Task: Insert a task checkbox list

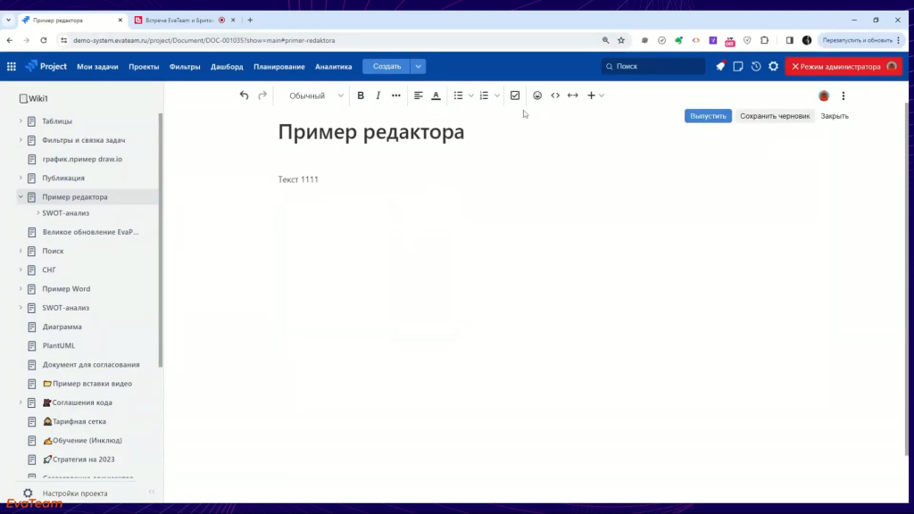Action: (x=515, y=95)
